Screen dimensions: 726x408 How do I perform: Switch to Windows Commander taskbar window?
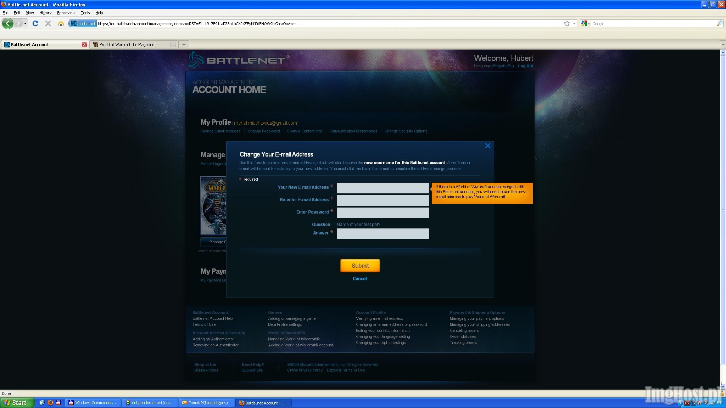pyautogui.click(x=93, y=403)
